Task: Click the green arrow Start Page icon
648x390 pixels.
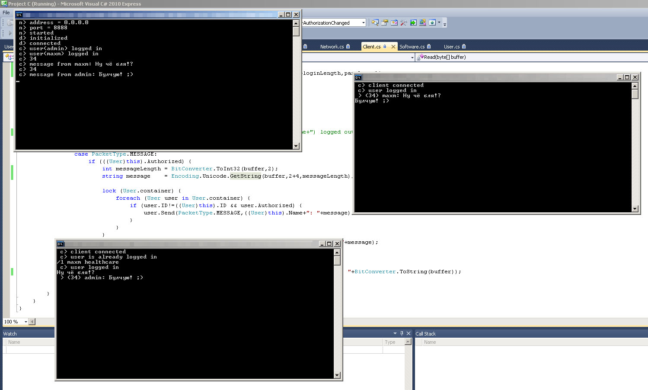Action: tap(413, 23)
